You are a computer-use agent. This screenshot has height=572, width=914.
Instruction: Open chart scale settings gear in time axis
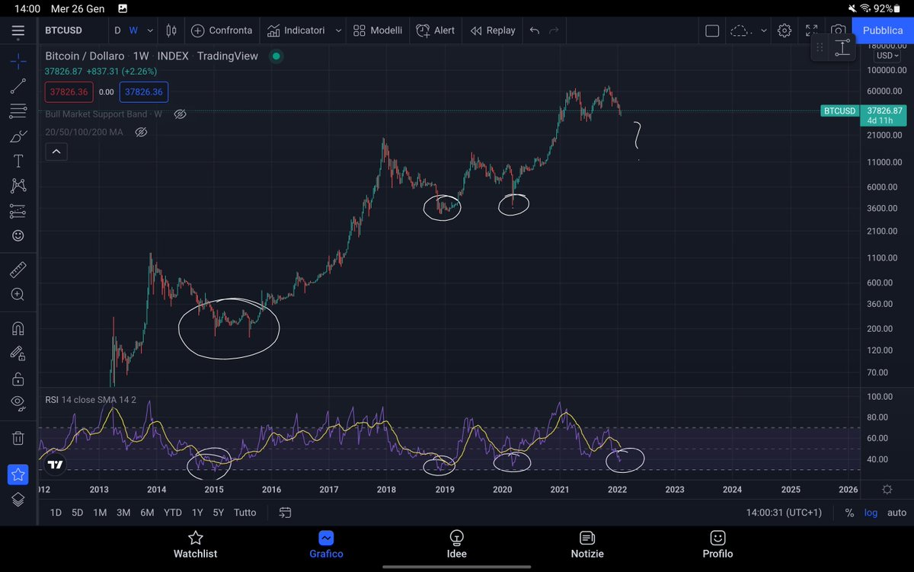click(x=887, y=489)
